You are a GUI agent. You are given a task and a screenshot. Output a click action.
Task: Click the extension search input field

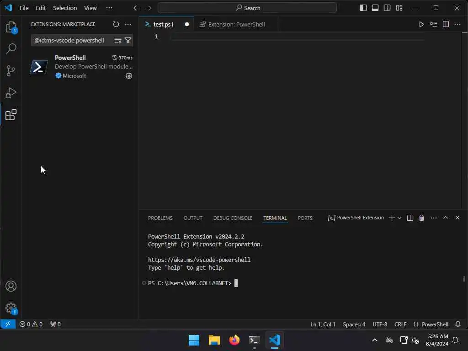[x=72, y=40]
